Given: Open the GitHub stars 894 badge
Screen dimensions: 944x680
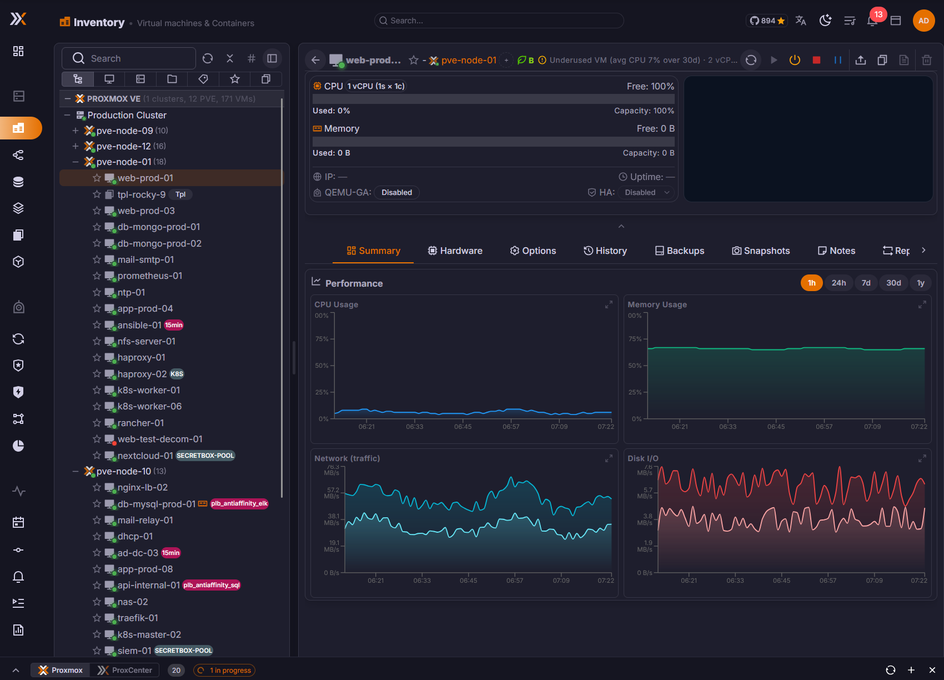Looking at the screenshot, I should coord(767,21).
